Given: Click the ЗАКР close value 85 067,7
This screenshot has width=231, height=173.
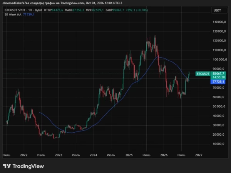Looking at the screenshot, I should click(x=119, y=10).
